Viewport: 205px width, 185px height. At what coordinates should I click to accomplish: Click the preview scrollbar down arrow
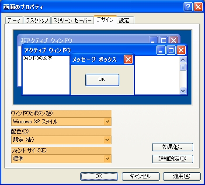(x=183, y=91)
